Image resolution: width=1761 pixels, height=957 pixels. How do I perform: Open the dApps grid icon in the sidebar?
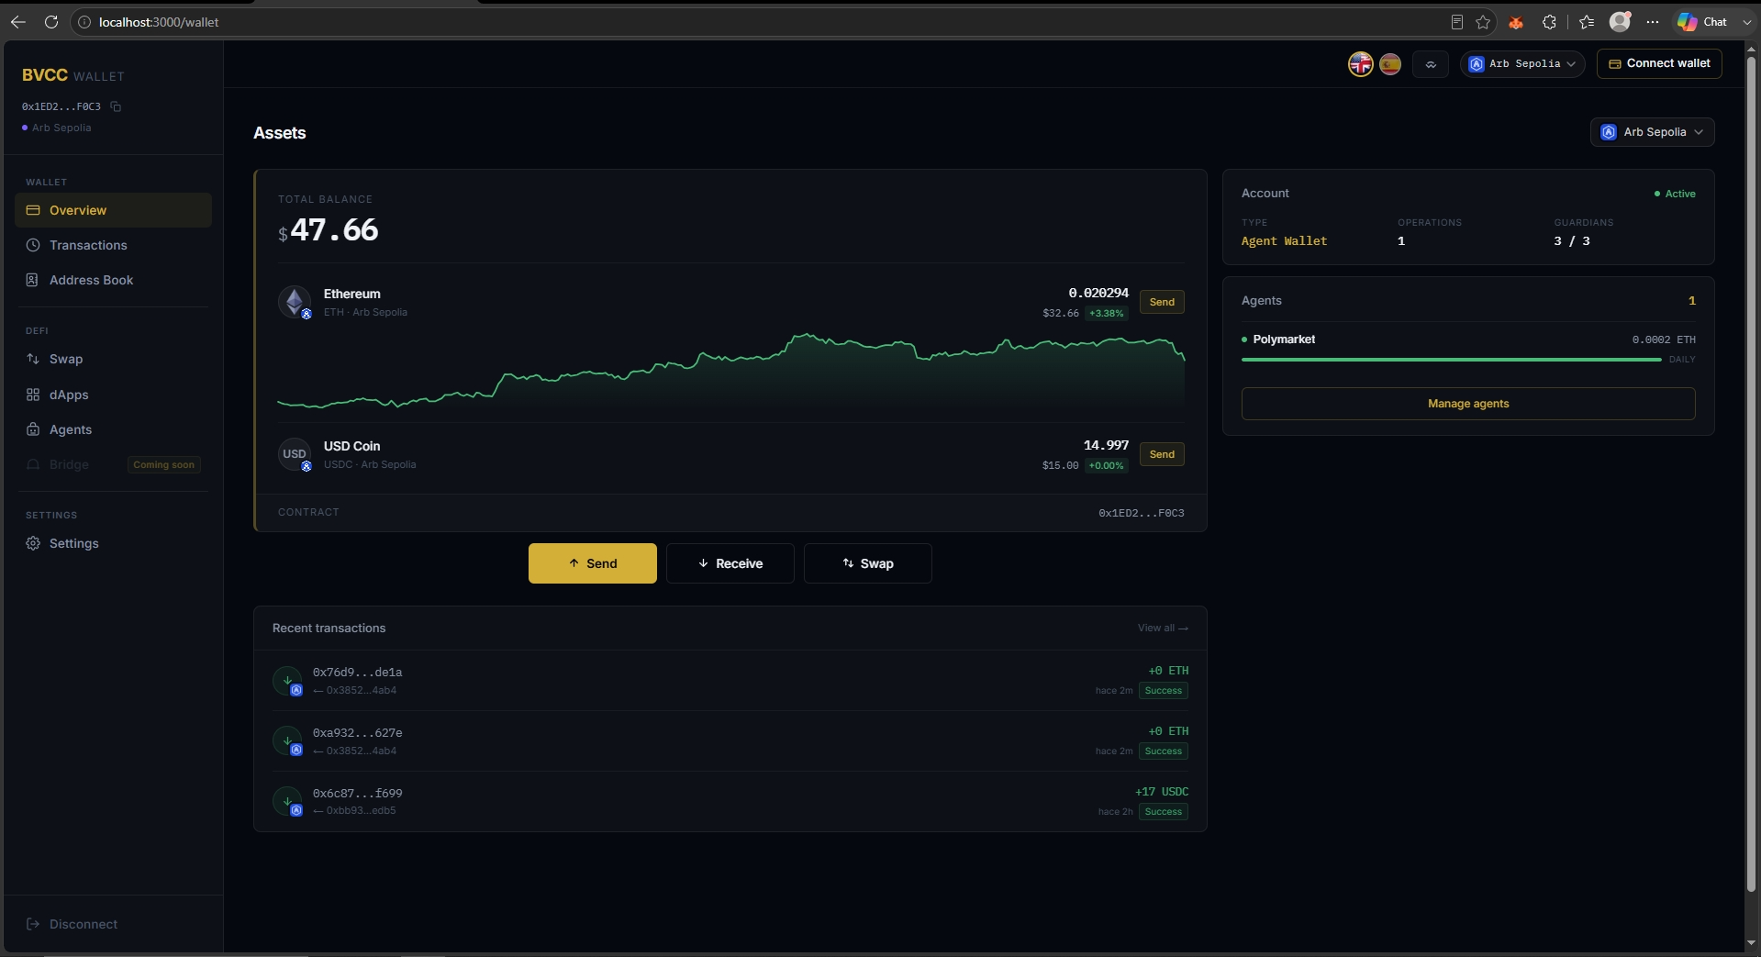coord(33,395)
